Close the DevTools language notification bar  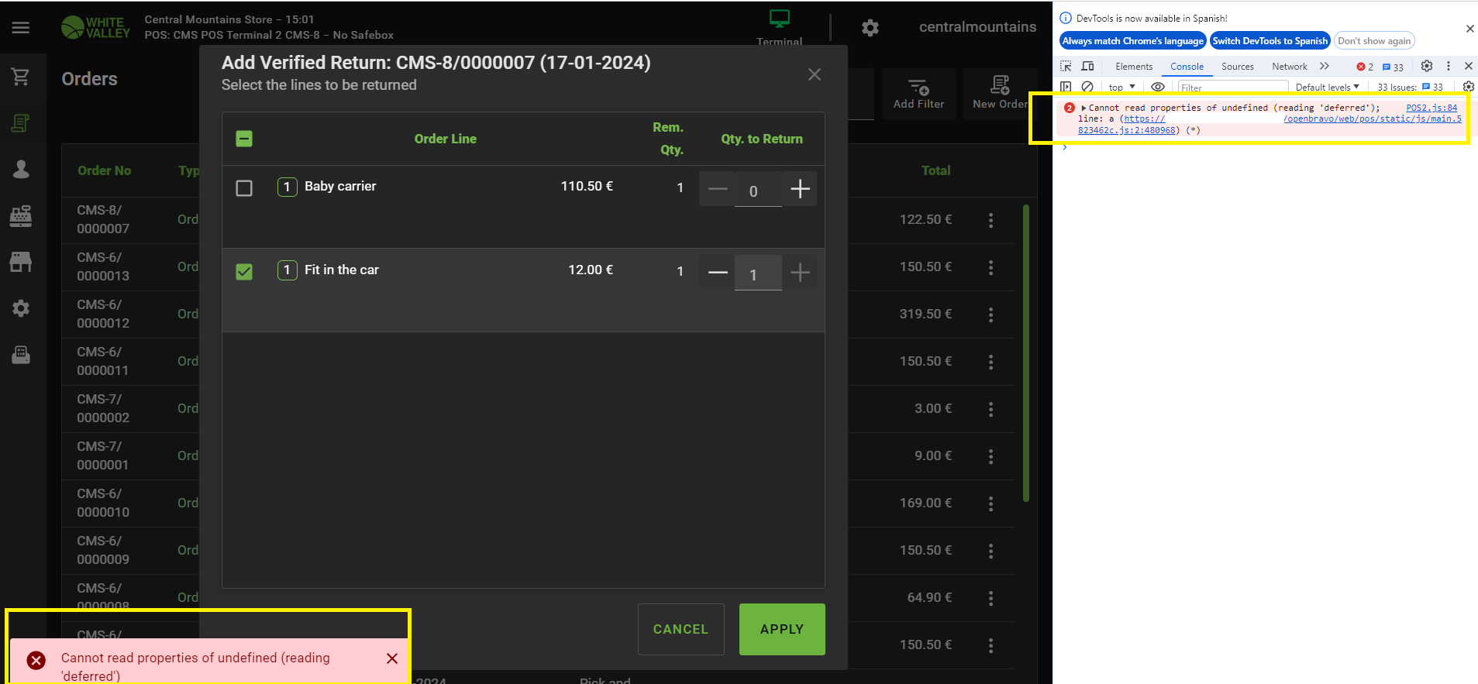click(1469, 29)
